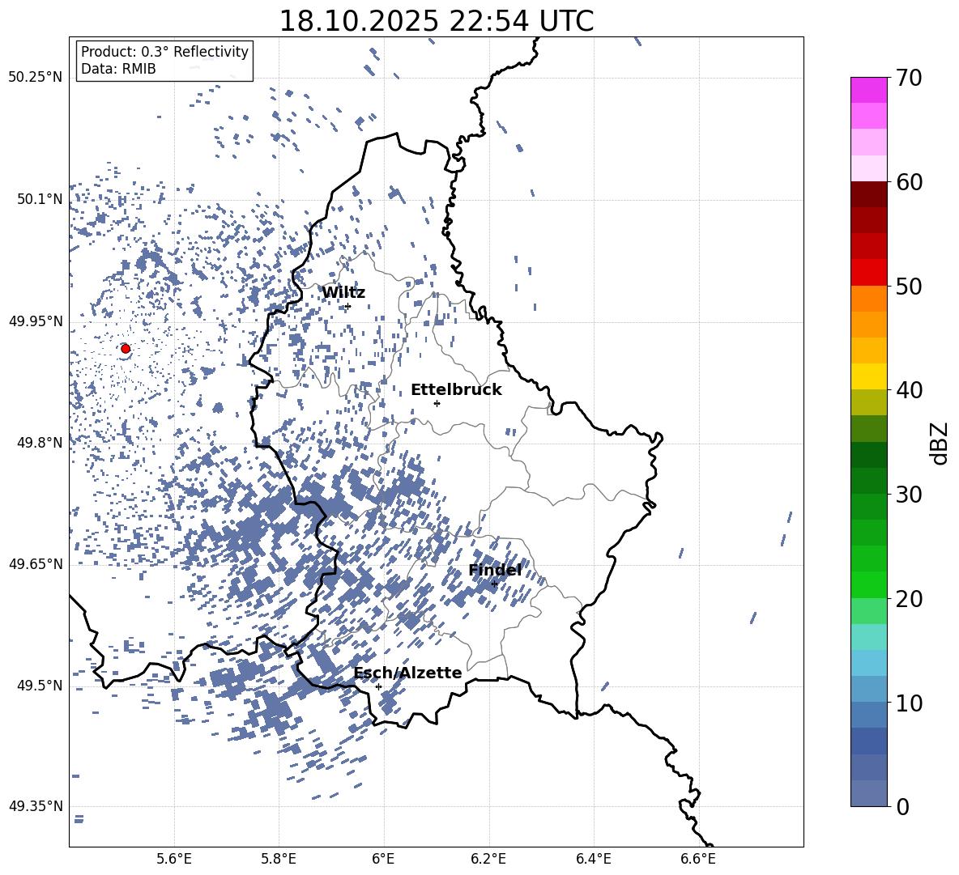Click the 5.6°E longitude label
959x875 pixels.
[x=174, y=859]
